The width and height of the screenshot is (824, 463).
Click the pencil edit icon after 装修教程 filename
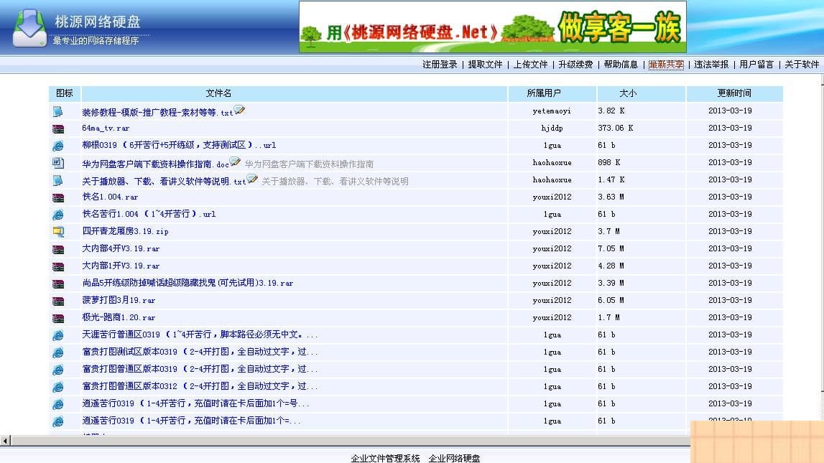tap(239, 108)
